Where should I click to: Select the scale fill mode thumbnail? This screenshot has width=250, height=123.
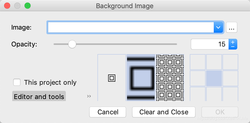click(x=141, y=78)
